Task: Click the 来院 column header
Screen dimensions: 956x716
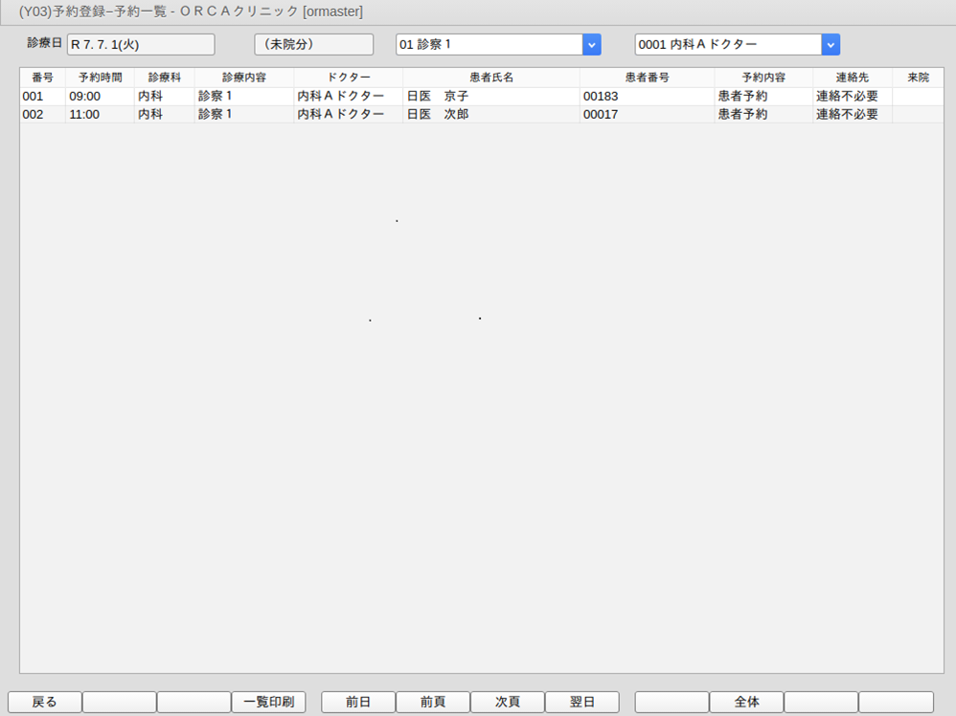Action: 918,78
